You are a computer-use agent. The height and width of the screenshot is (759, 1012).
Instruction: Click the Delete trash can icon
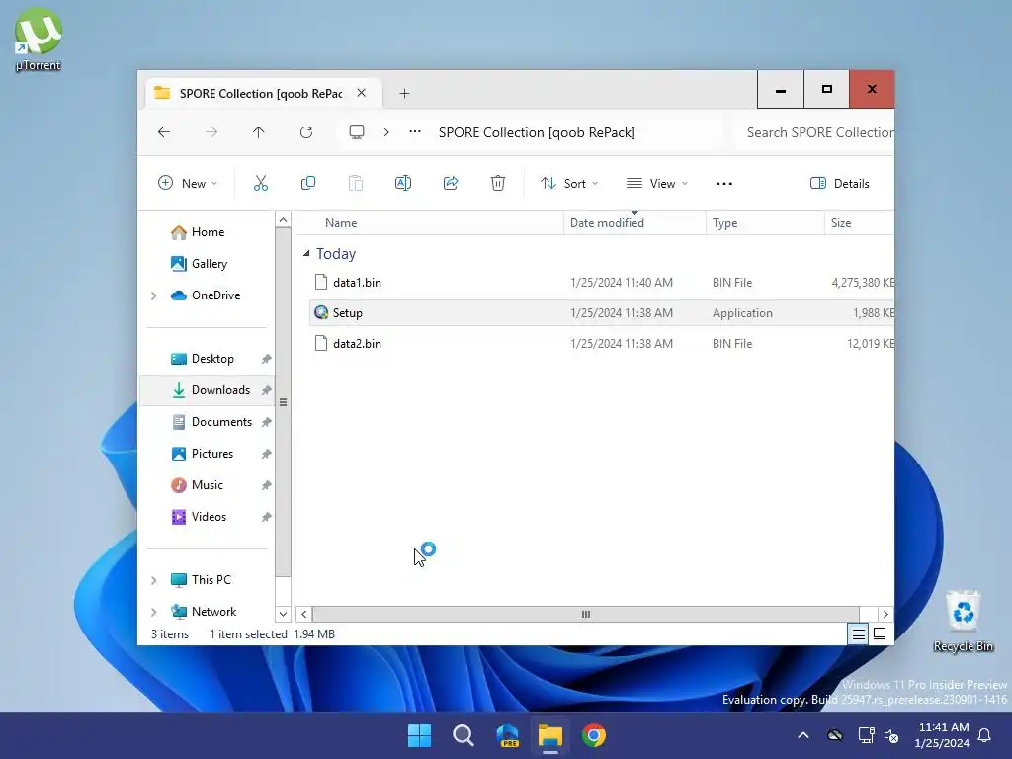(x=498, y=183)
